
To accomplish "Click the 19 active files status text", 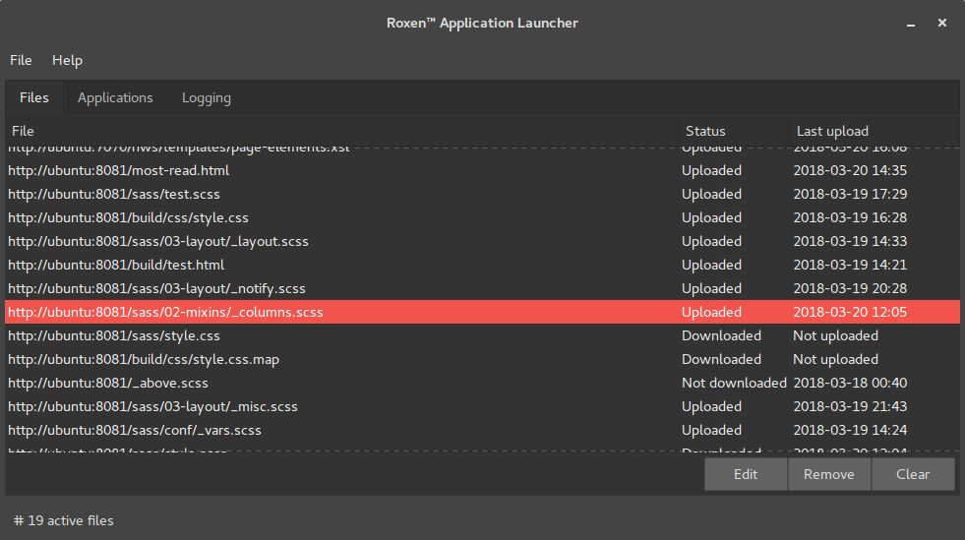I will click(64, 520).
